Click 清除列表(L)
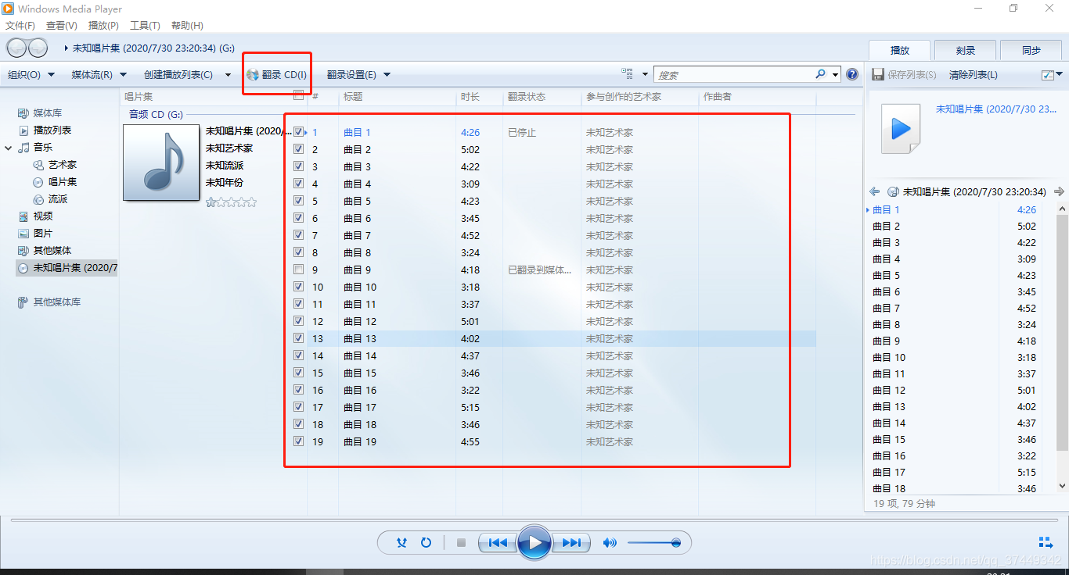 (x=974, y=75)
